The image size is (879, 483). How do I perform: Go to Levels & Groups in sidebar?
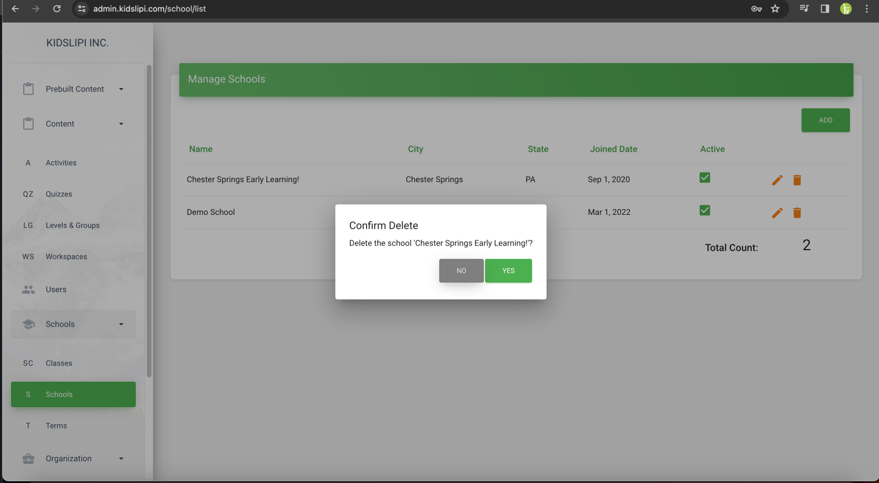(x=73, y=225)
